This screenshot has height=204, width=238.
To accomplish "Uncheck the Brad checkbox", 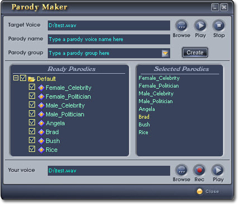I will (32, 131).
